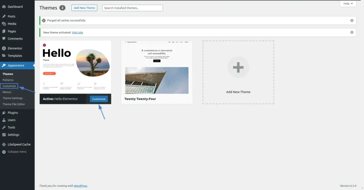Dismiss the 'Purged all caches' notice
The image size is (364, 190).
coord(352,21)
